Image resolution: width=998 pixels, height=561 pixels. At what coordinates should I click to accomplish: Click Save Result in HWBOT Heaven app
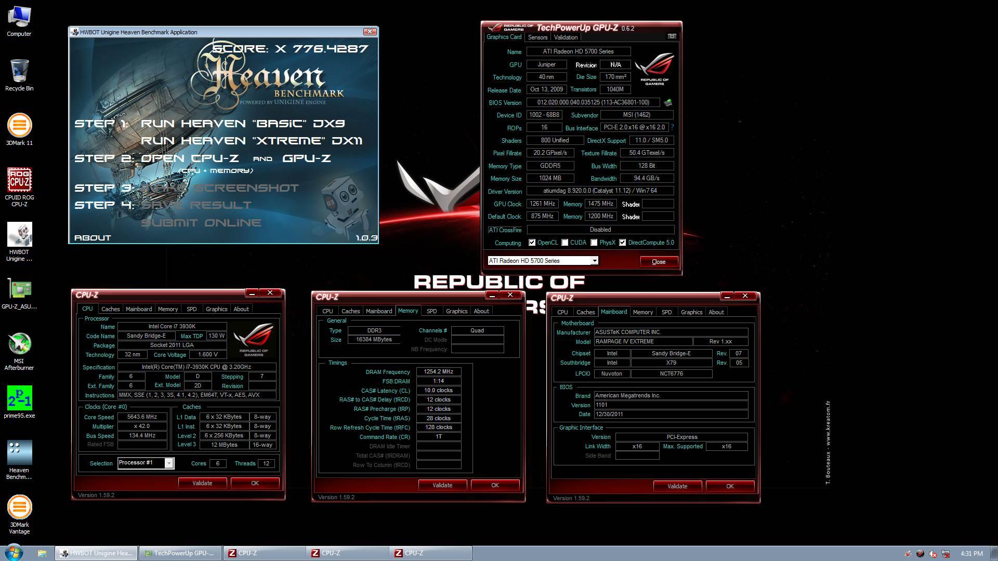[x=196, y=205]
